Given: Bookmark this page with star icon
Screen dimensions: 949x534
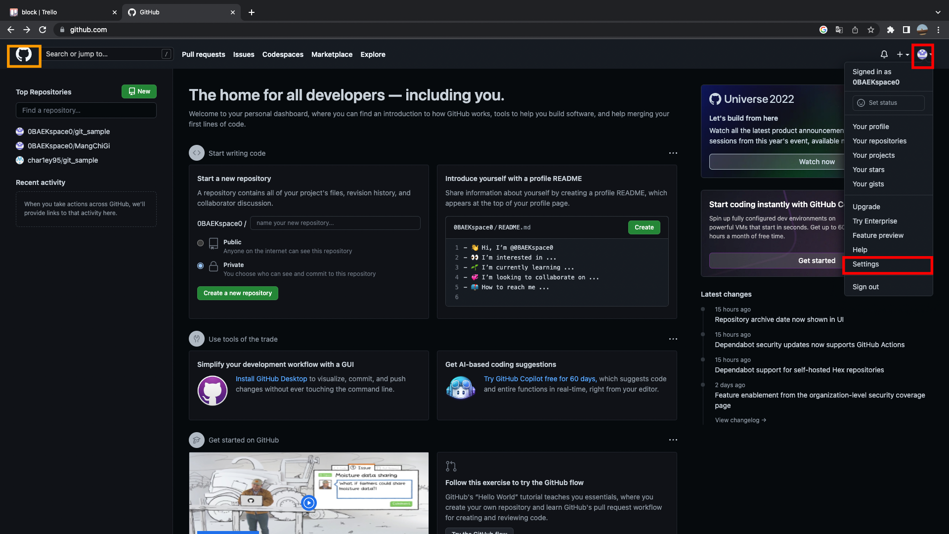Looking at the screenshot, I should click(x=871, y=30).
